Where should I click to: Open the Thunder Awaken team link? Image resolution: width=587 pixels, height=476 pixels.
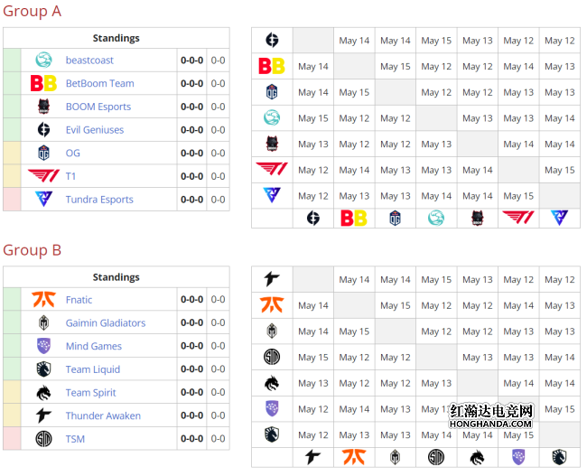[x=103, y=415]
